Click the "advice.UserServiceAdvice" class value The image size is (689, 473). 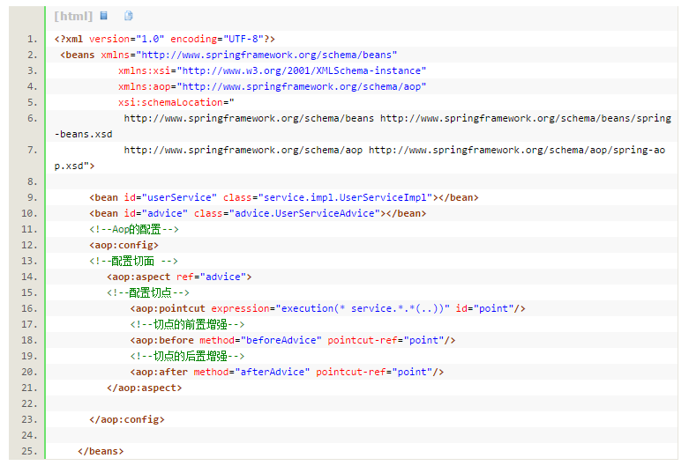tap(304, 213)
